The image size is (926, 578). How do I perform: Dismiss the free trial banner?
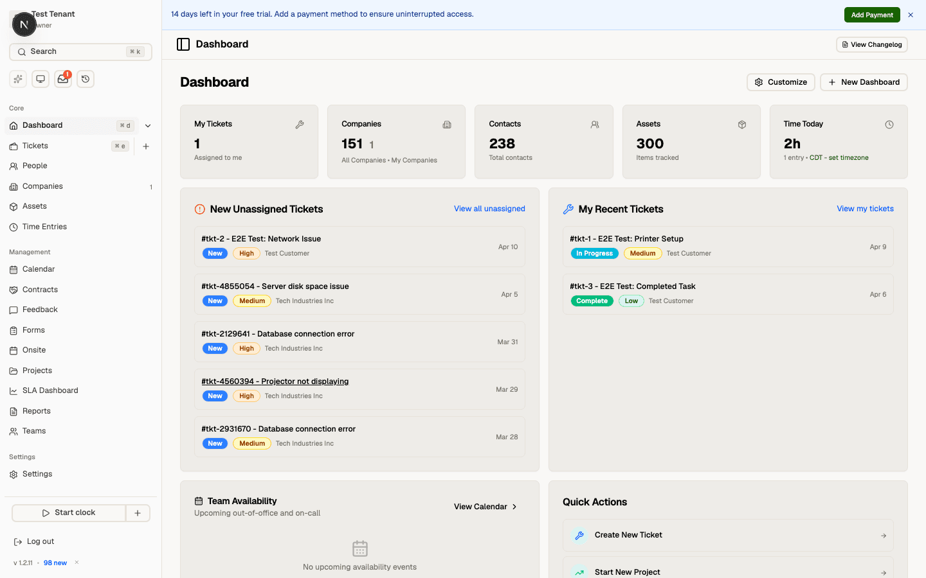[911, 15]
